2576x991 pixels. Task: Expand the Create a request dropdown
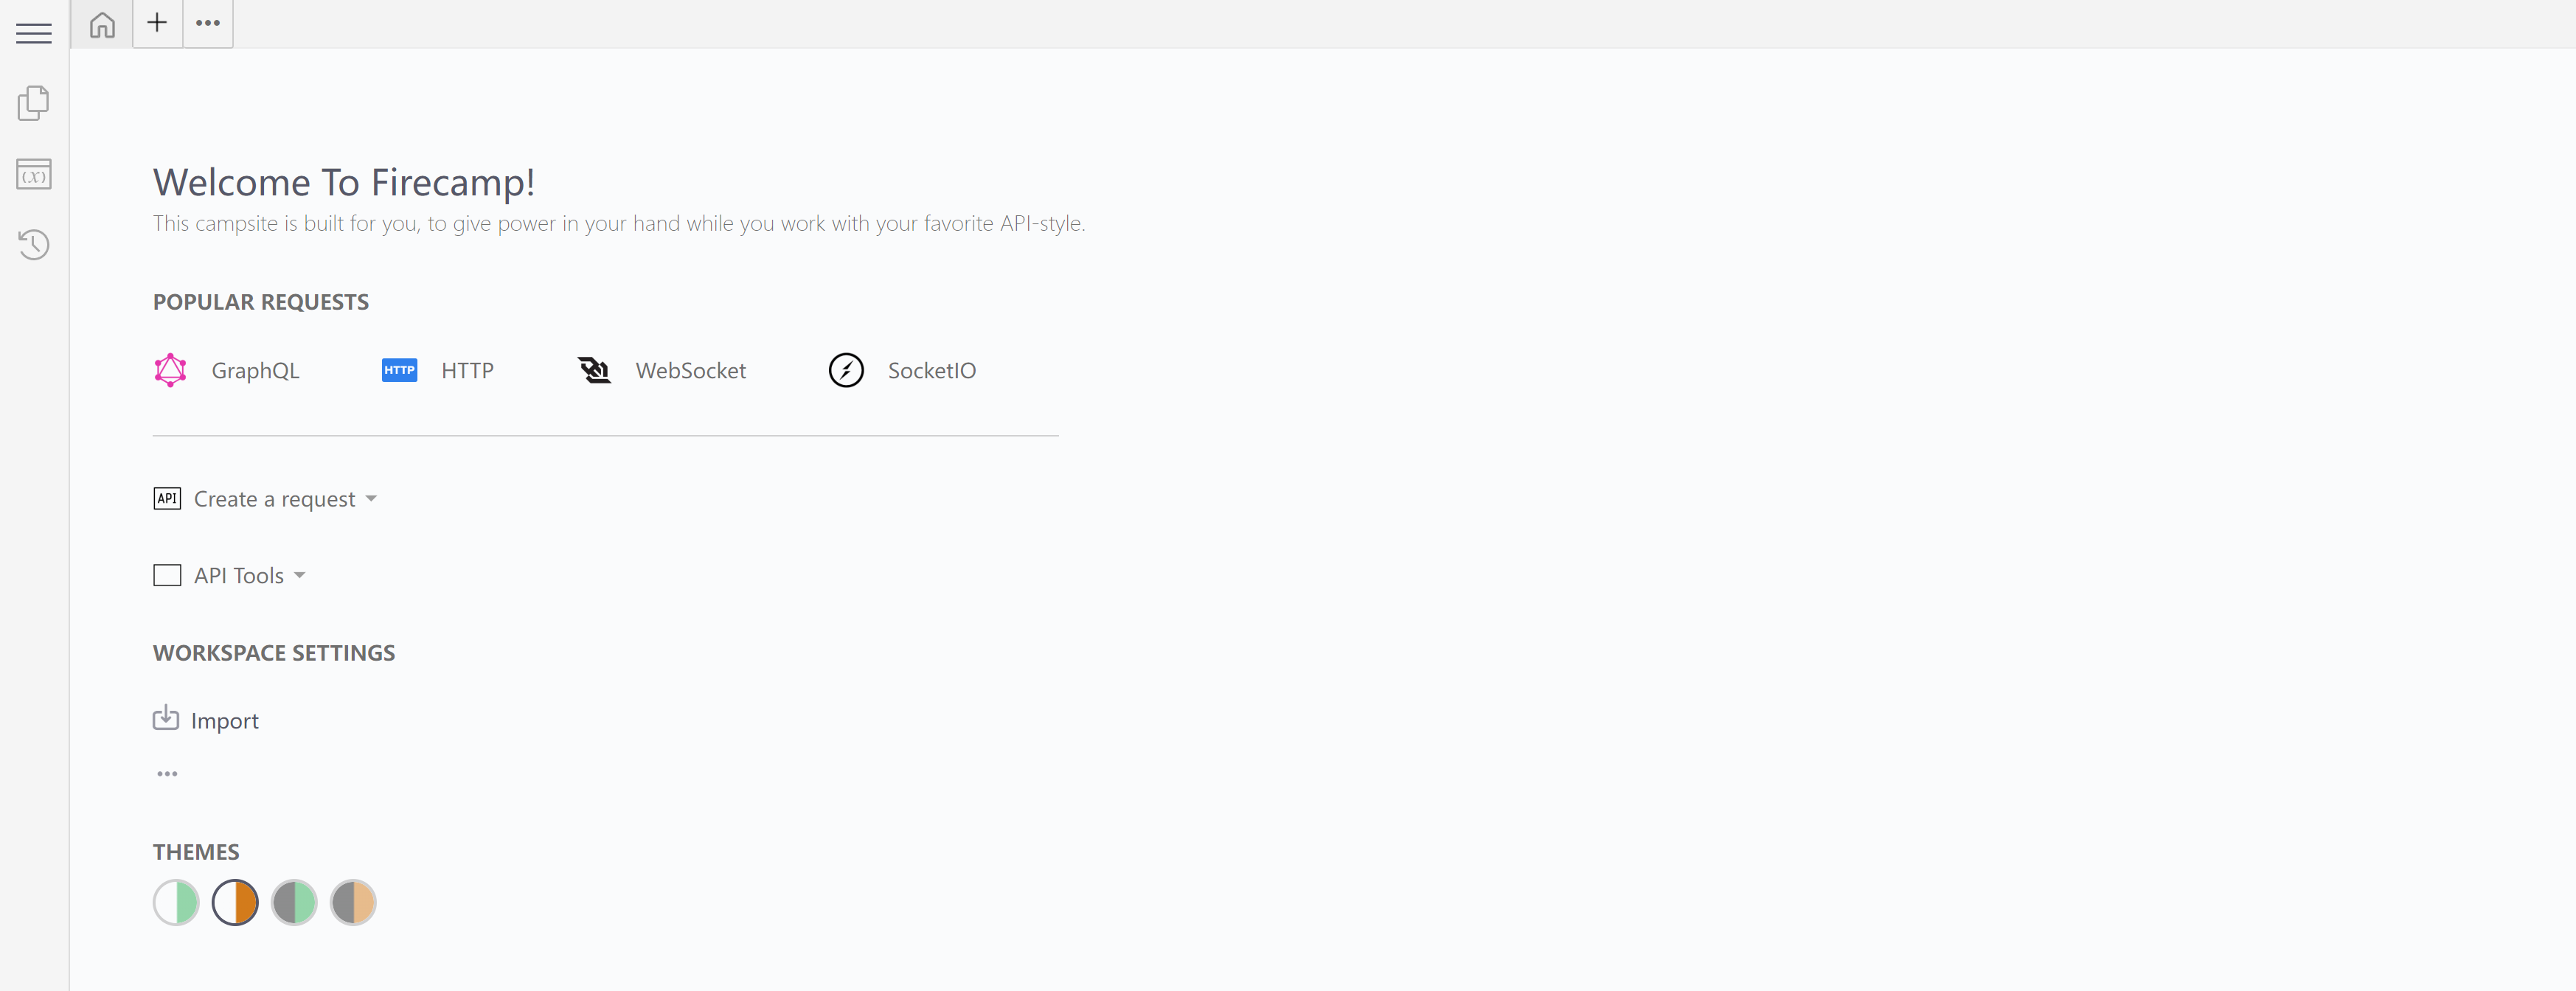[x=284, y=499]
